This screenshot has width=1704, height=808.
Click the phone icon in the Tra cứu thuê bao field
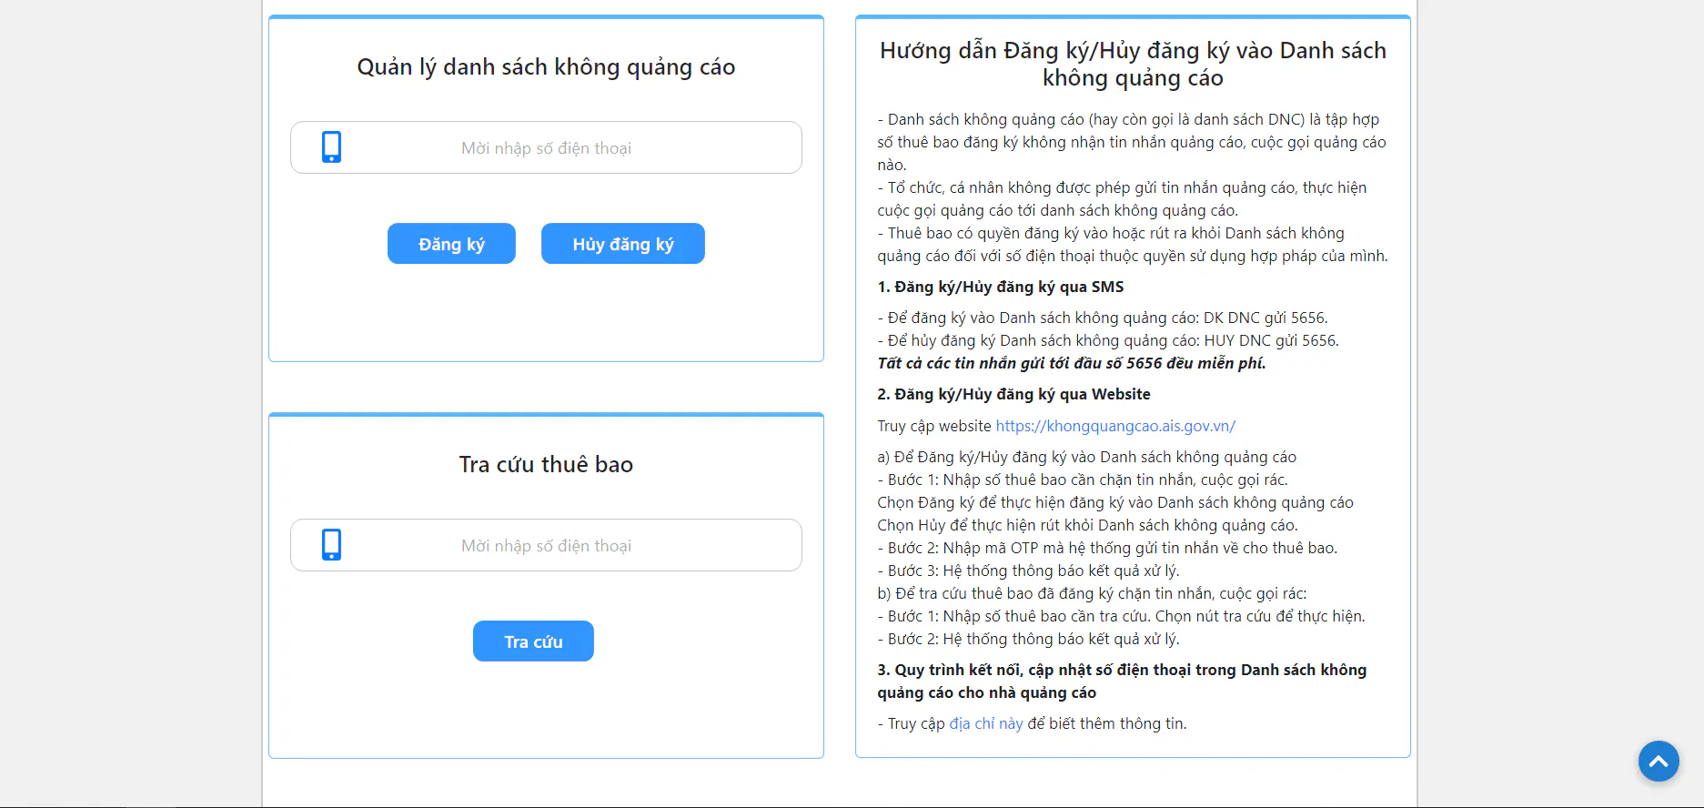point(331,544)
